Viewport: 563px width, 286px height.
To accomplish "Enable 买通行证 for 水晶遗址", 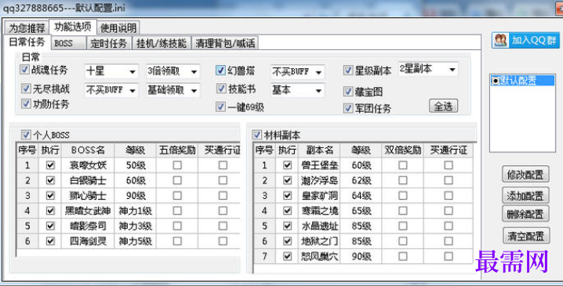I will coord(449,226).
